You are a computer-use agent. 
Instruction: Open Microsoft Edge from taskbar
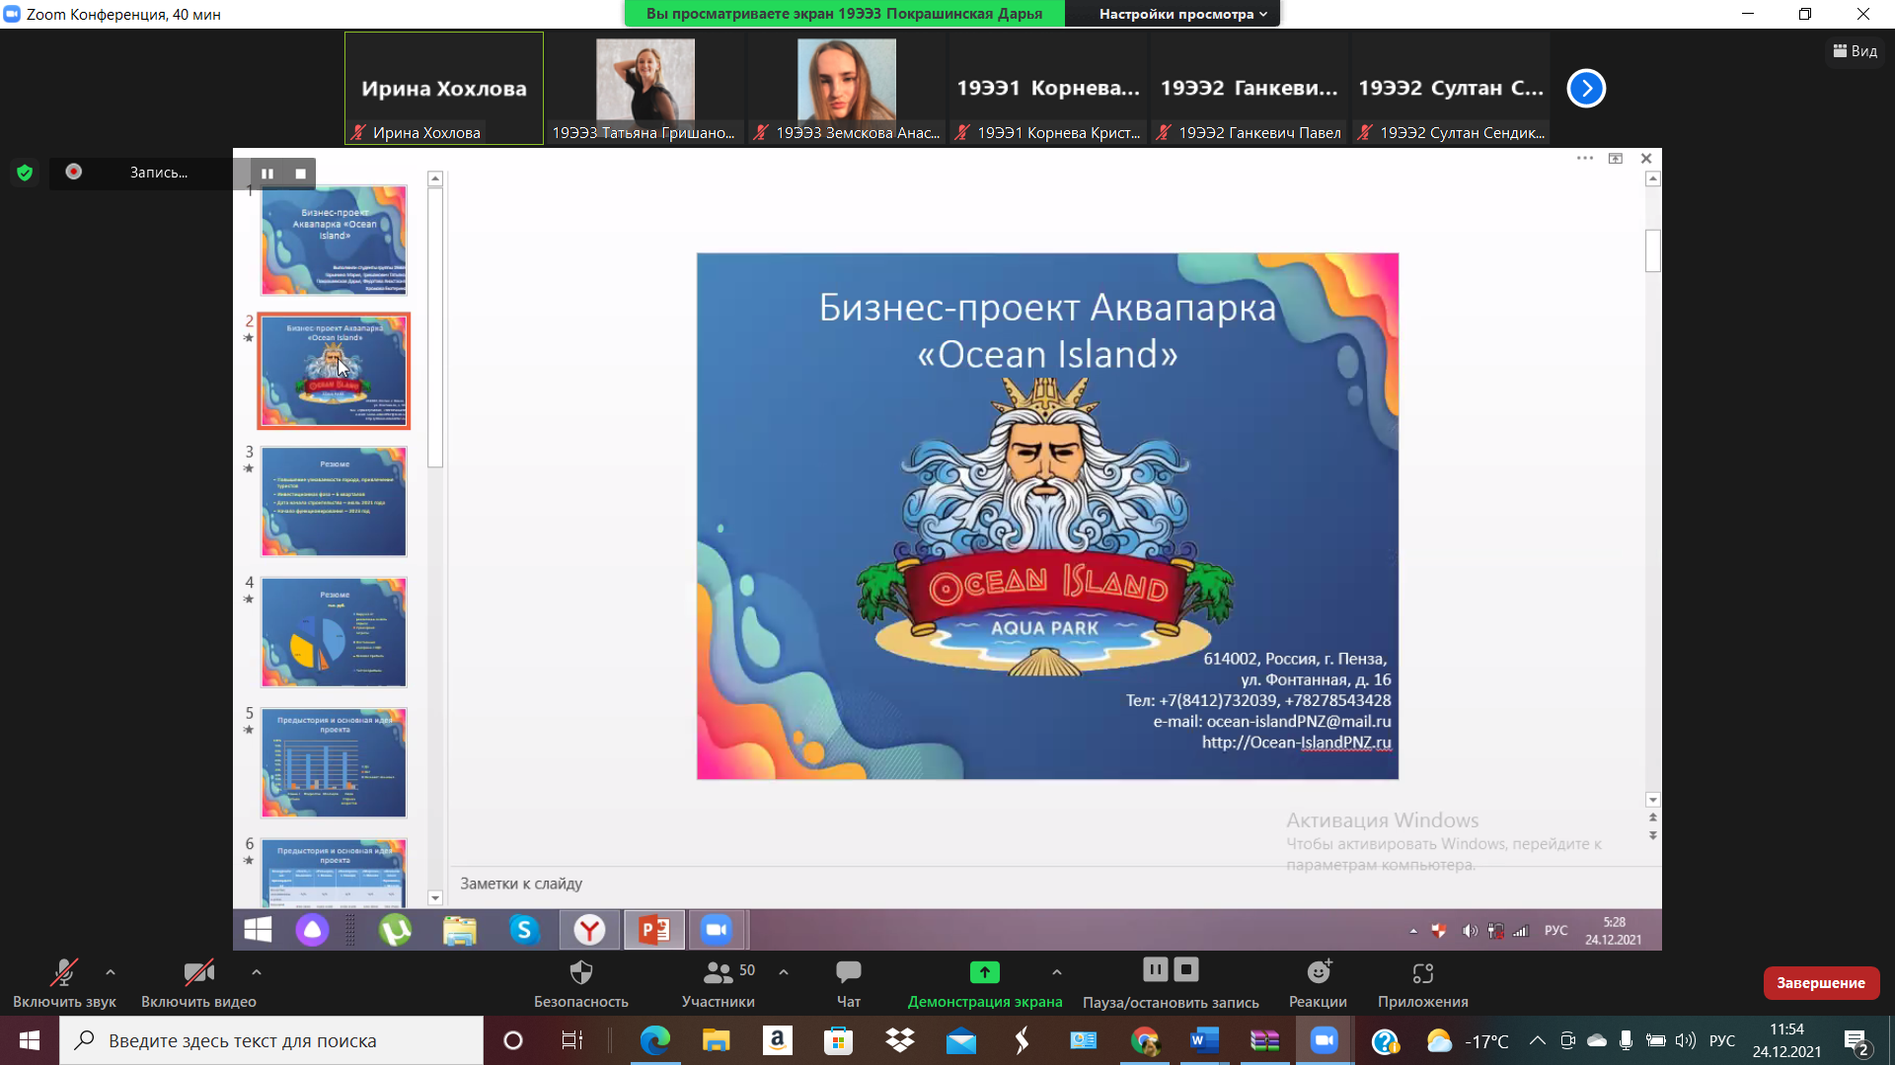pyautogui.click(x=654, y=1040)
